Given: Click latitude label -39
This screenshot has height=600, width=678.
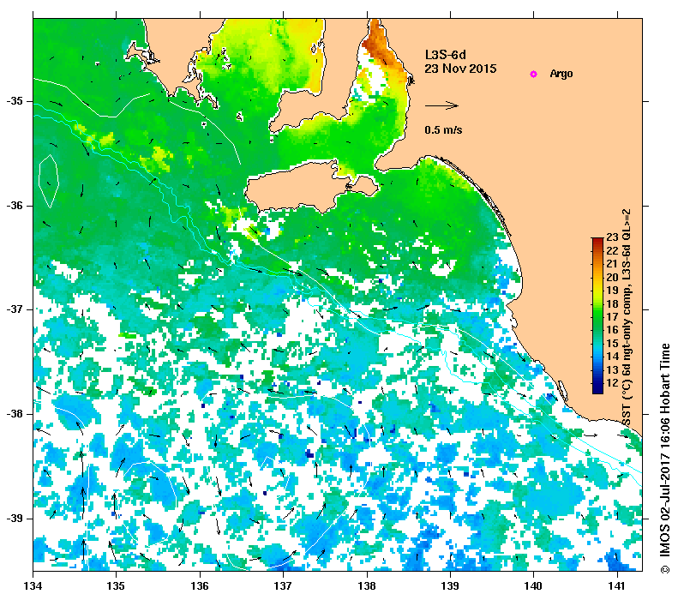Looking at the screenshot, I should point(15,519).
